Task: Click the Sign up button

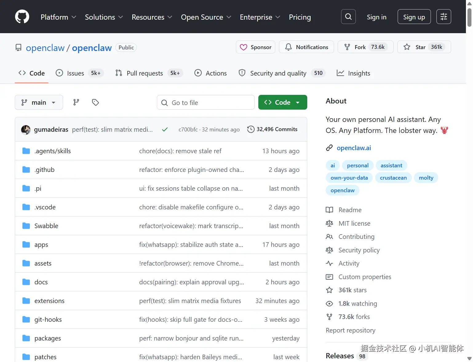Action: click(414, 17)
